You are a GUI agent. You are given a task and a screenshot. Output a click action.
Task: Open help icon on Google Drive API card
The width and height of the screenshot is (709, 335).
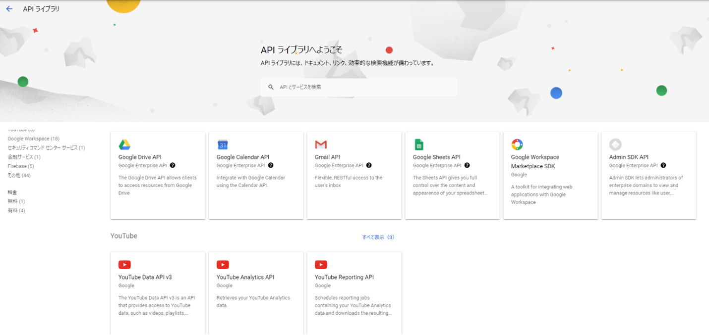pyautogui.click(x=173, y=166)
